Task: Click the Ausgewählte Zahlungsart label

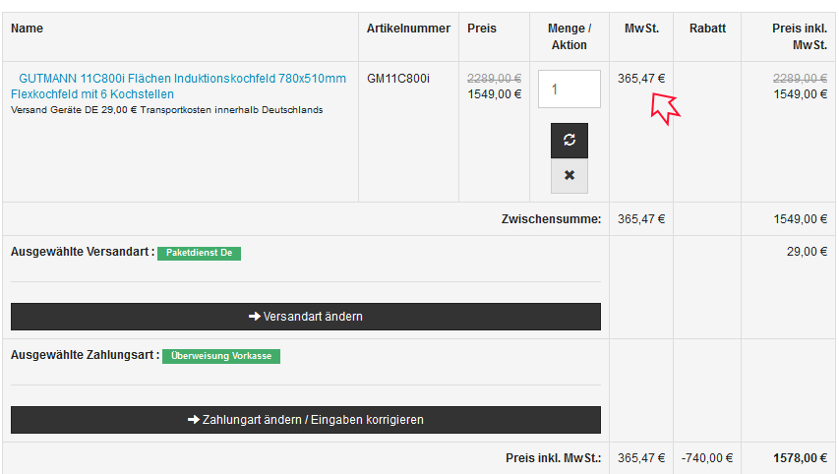Action: pyautogui.click(x=85, y=355)
